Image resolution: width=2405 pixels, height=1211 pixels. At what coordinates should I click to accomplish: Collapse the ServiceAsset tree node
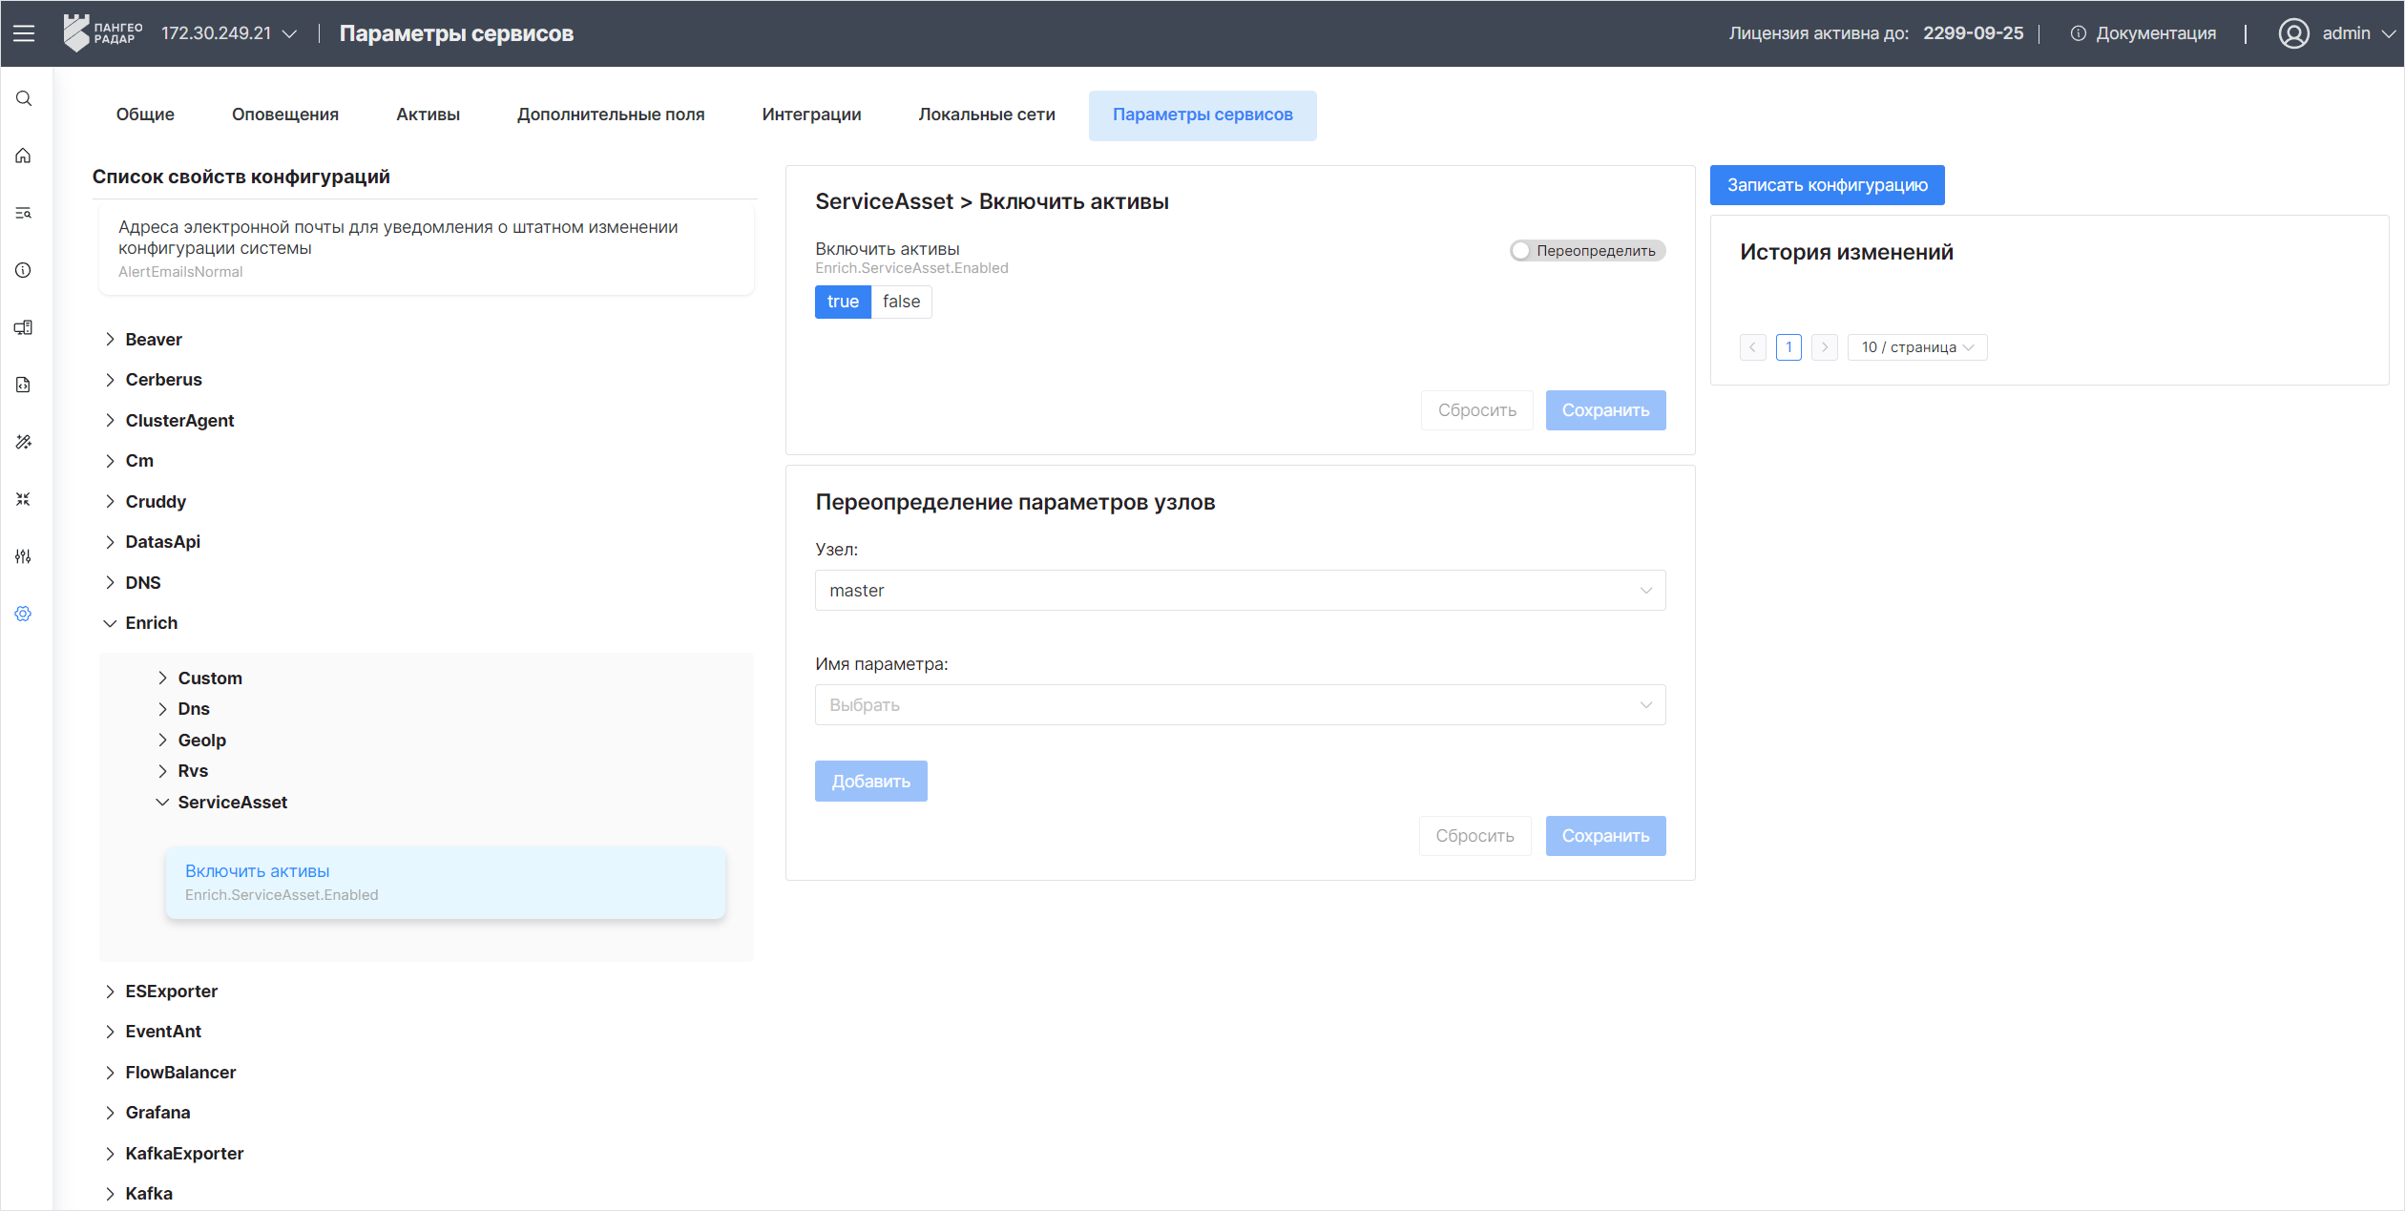point(162,803)
